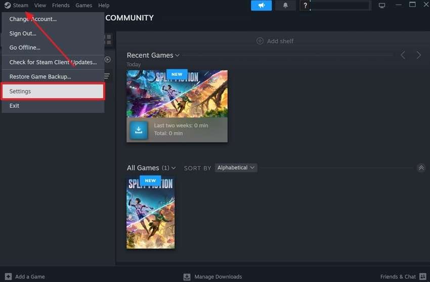Click the Add a Game plus icon

click(x=8, y=276)
